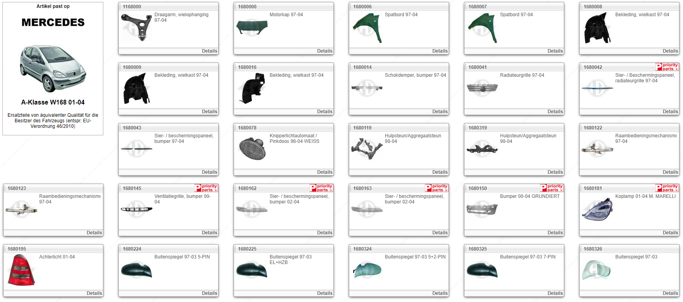
Task: Click the priority parts badge on 1680042
Action: coord(667,67)
